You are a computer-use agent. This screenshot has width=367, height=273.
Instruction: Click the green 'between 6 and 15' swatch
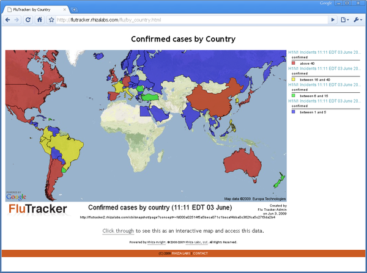[293, 96]
